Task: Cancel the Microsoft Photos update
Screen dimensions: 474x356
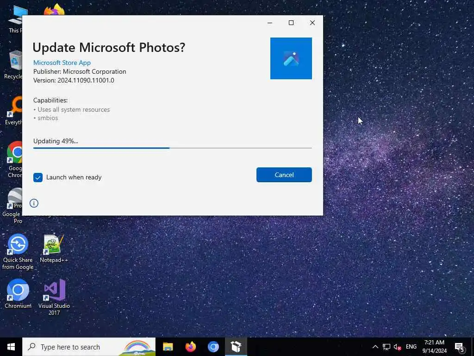Action: point(284,175)
